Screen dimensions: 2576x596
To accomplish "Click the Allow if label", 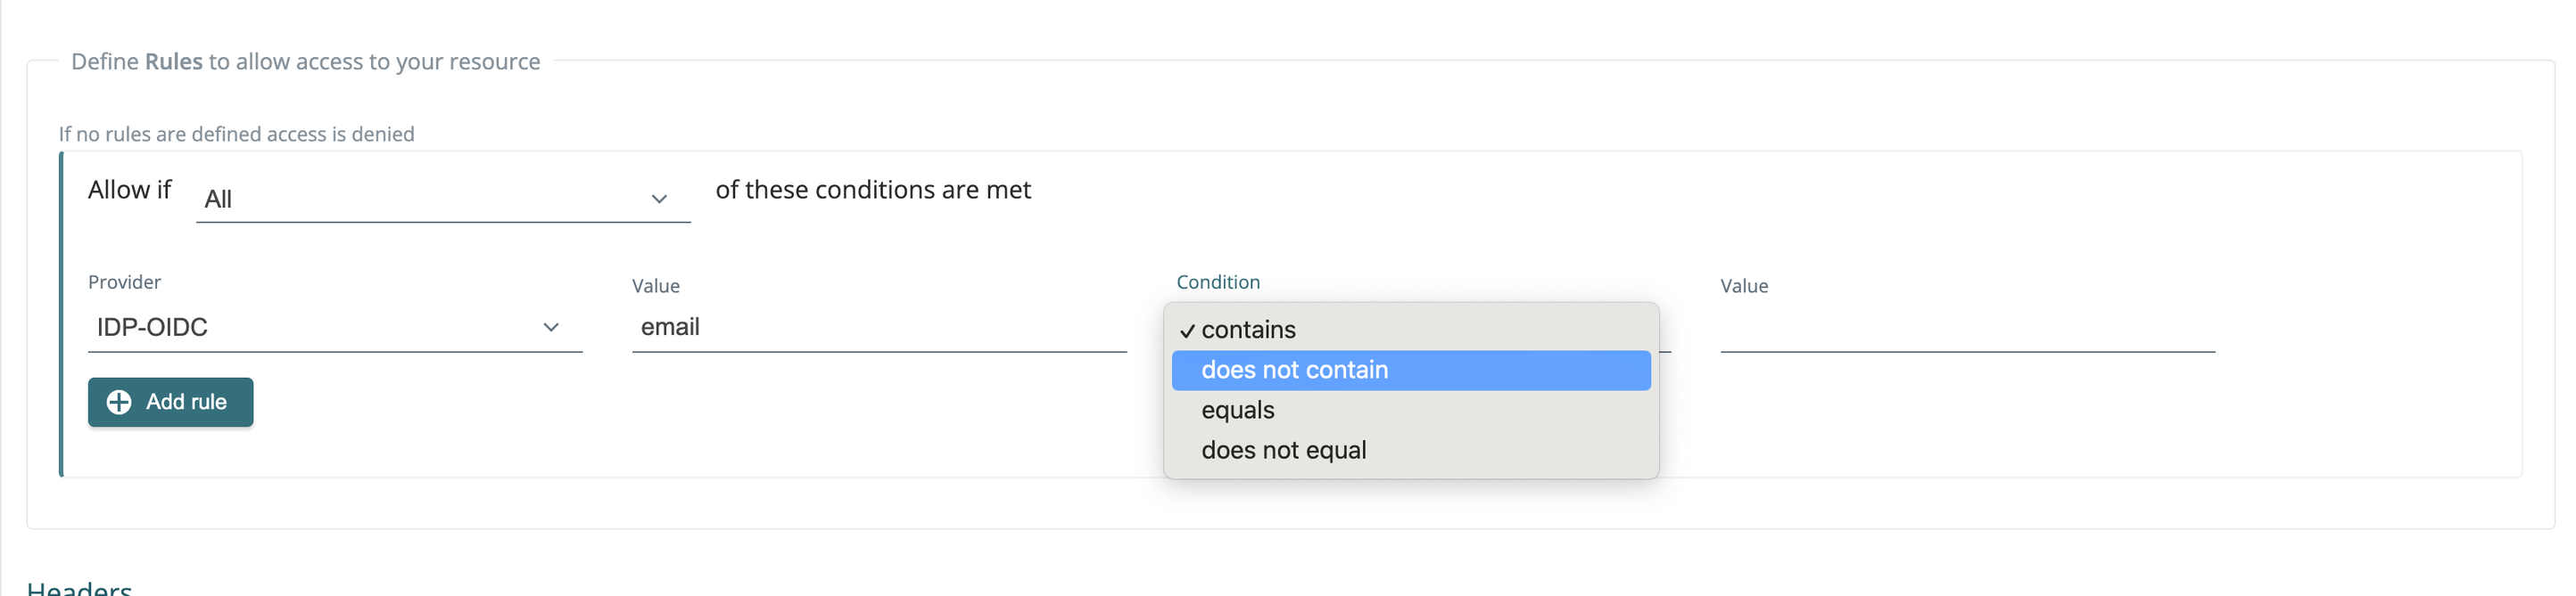I will 130,190.
